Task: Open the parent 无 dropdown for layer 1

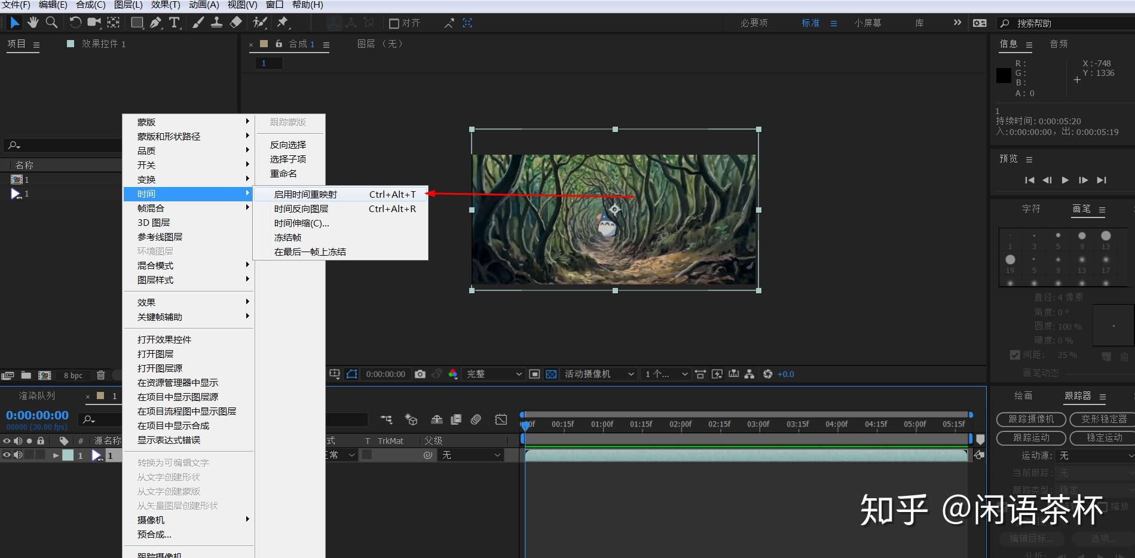Action: (x=471, y=455)
